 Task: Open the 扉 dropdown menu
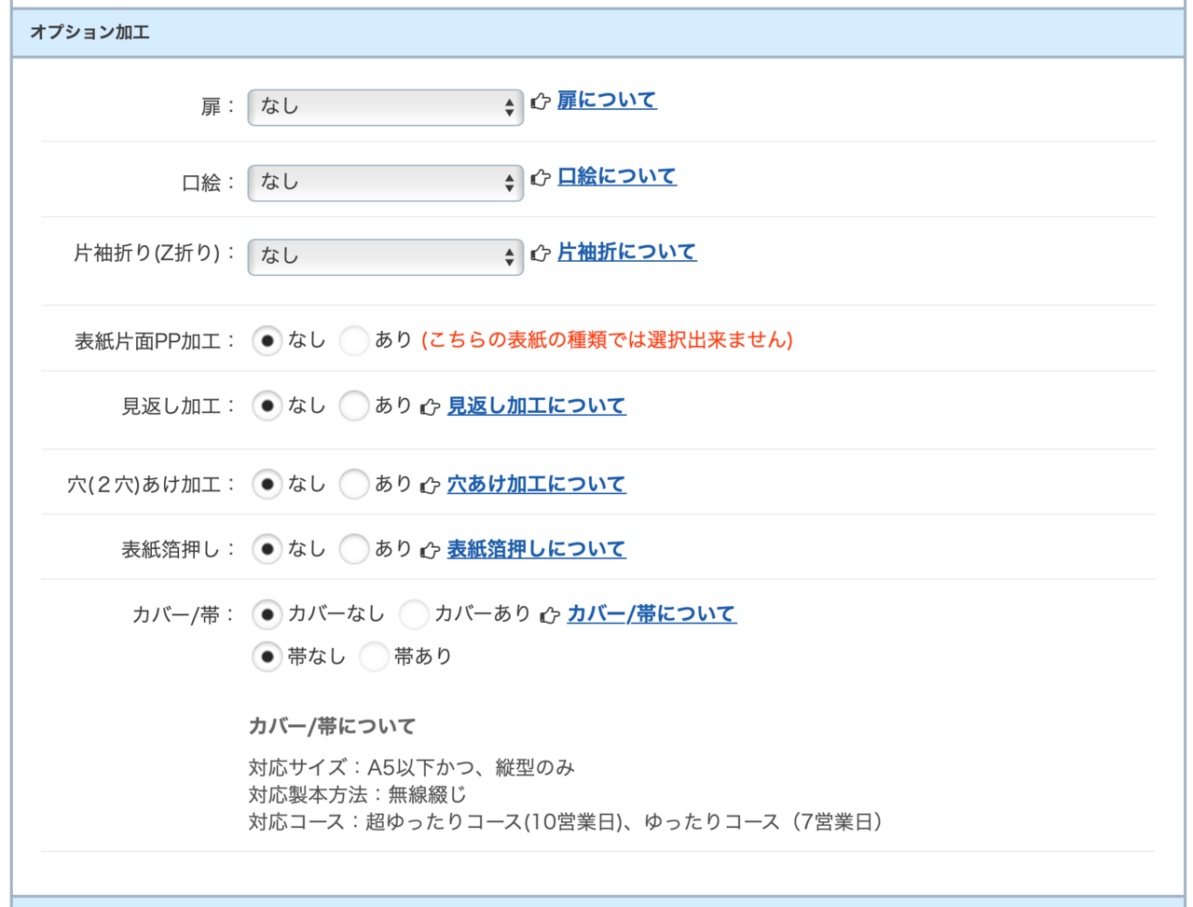click(384, 107)
